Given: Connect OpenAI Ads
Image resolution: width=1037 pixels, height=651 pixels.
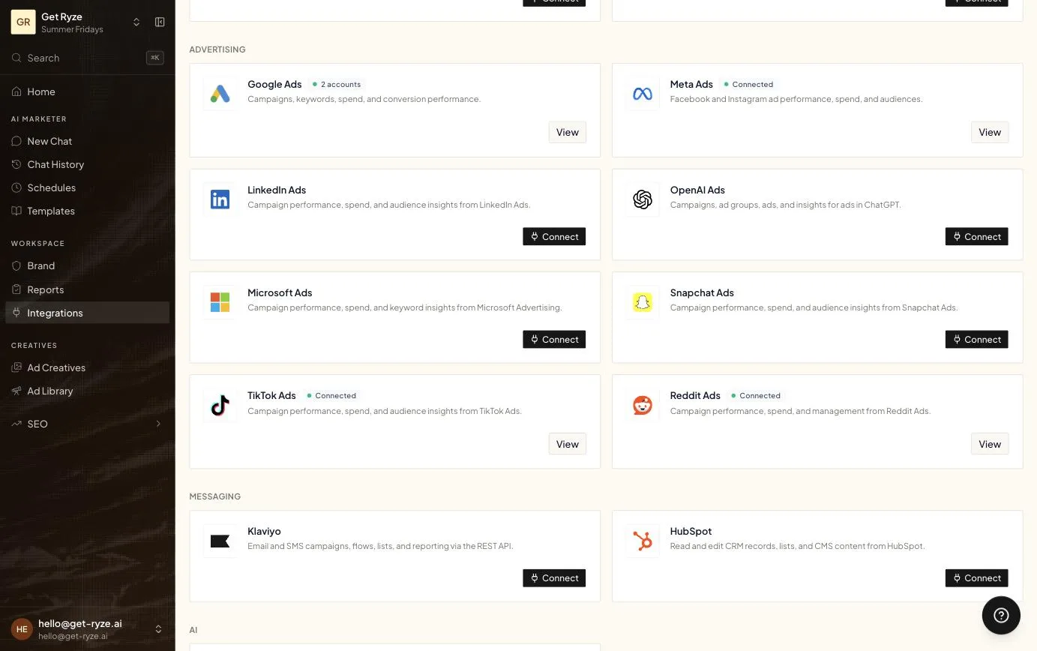Looking at the screenshot, I should click(x=976, y=236).
